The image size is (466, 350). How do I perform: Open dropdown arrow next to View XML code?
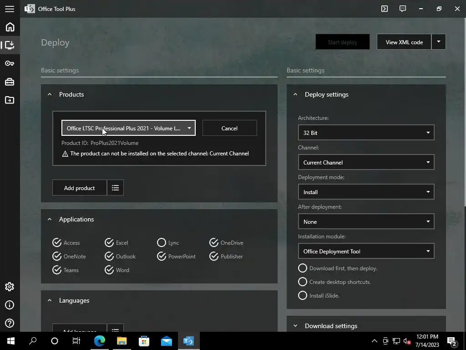pyautogui.click(x=438, y=41)
